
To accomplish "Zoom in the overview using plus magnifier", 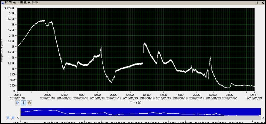I will point(13,118).
